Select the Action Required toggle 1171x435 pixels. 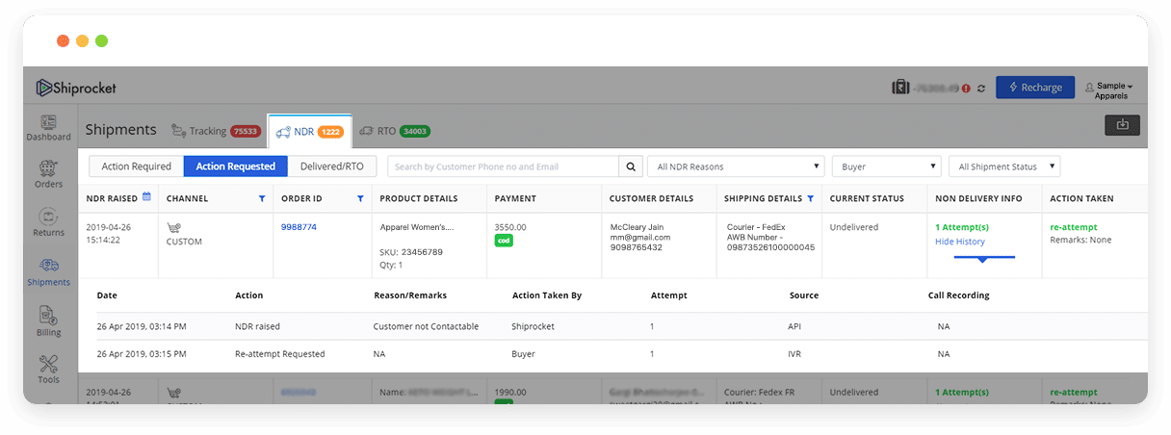[136, 166]
